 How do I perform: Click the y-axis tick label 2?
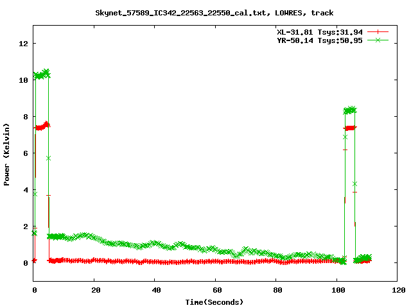point(26,227)
